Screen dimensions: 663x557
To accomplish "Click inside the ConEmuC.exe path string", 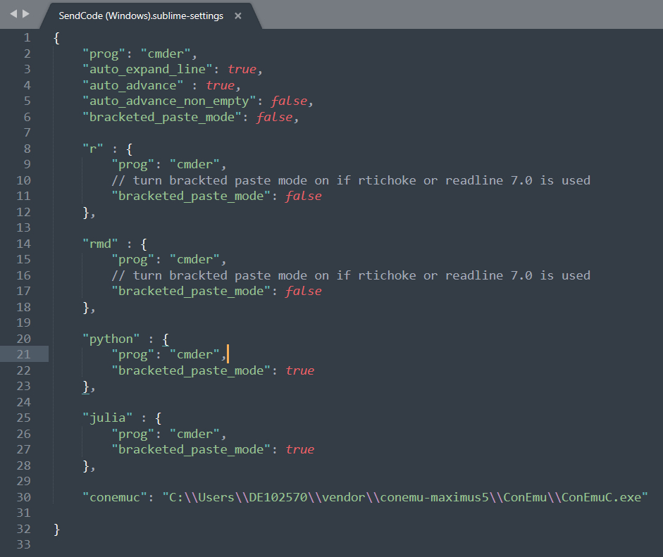I will (404, 497).
